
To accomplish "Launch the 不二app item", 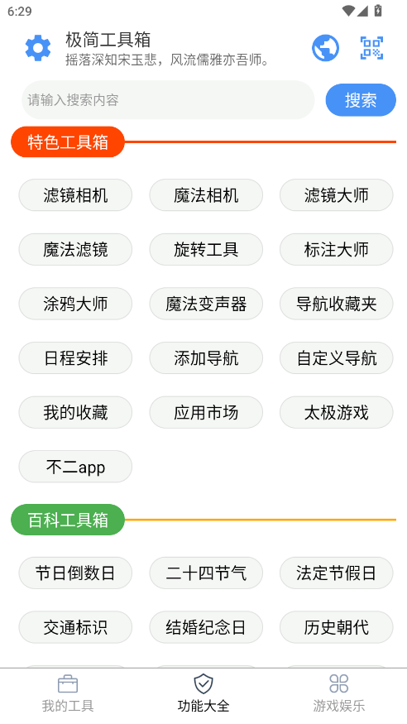I will [x=75, y=467].
